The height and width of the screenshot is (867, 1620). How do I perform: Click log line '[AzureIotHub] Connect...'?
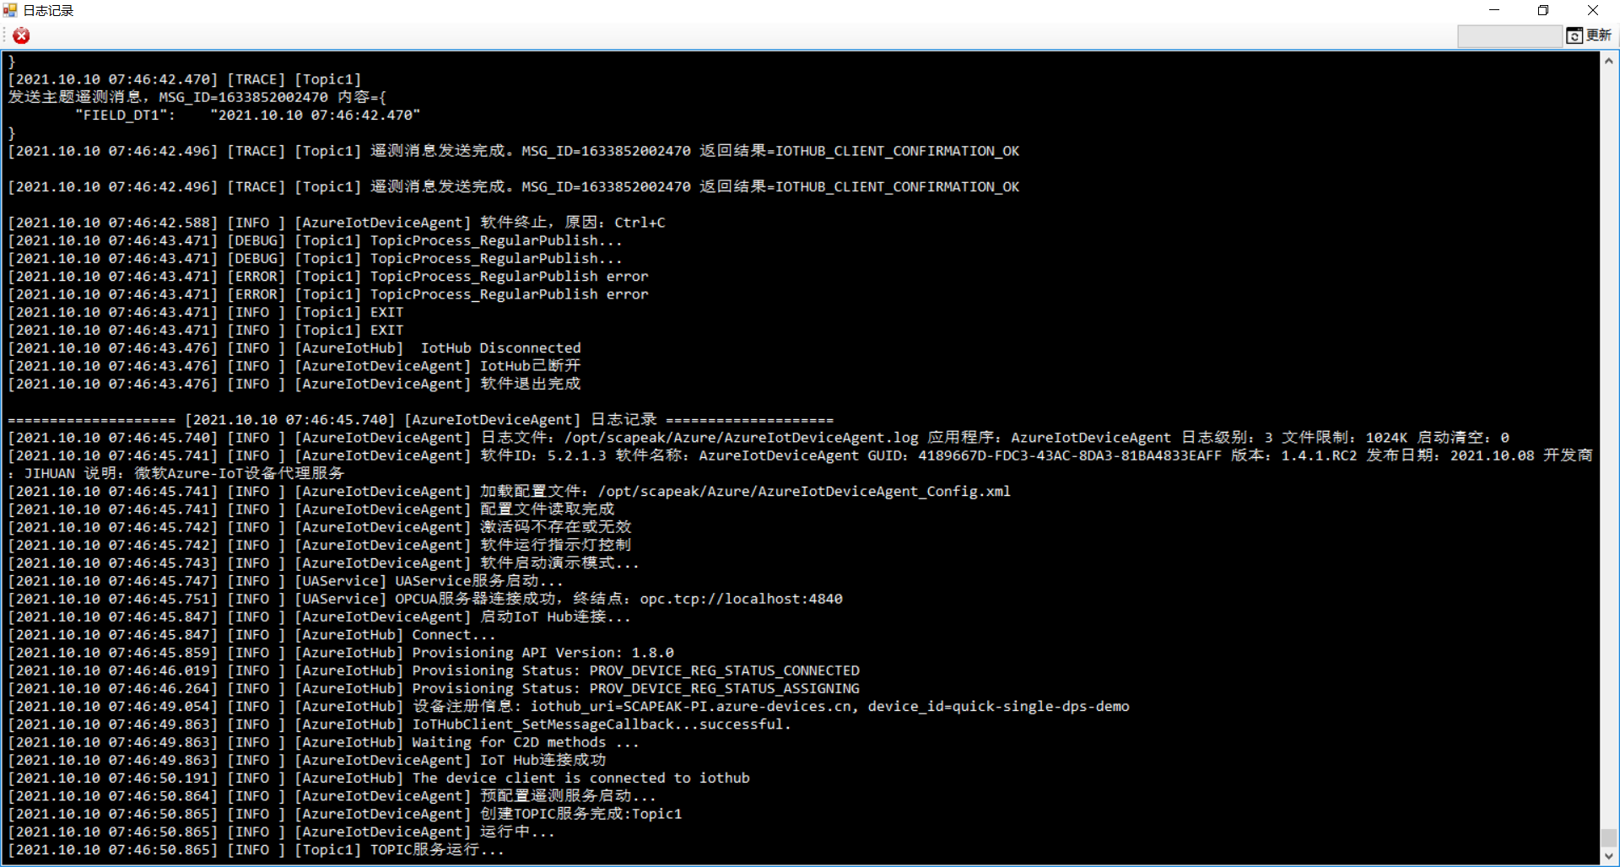(x=252, y=635)
